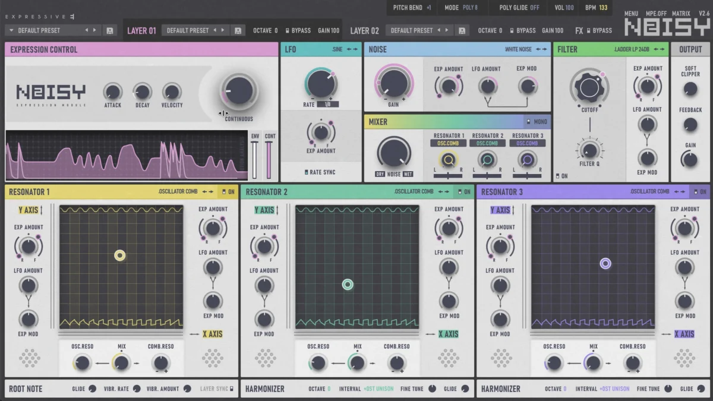Click the Expression Control Attack knob

pos(112,91)
